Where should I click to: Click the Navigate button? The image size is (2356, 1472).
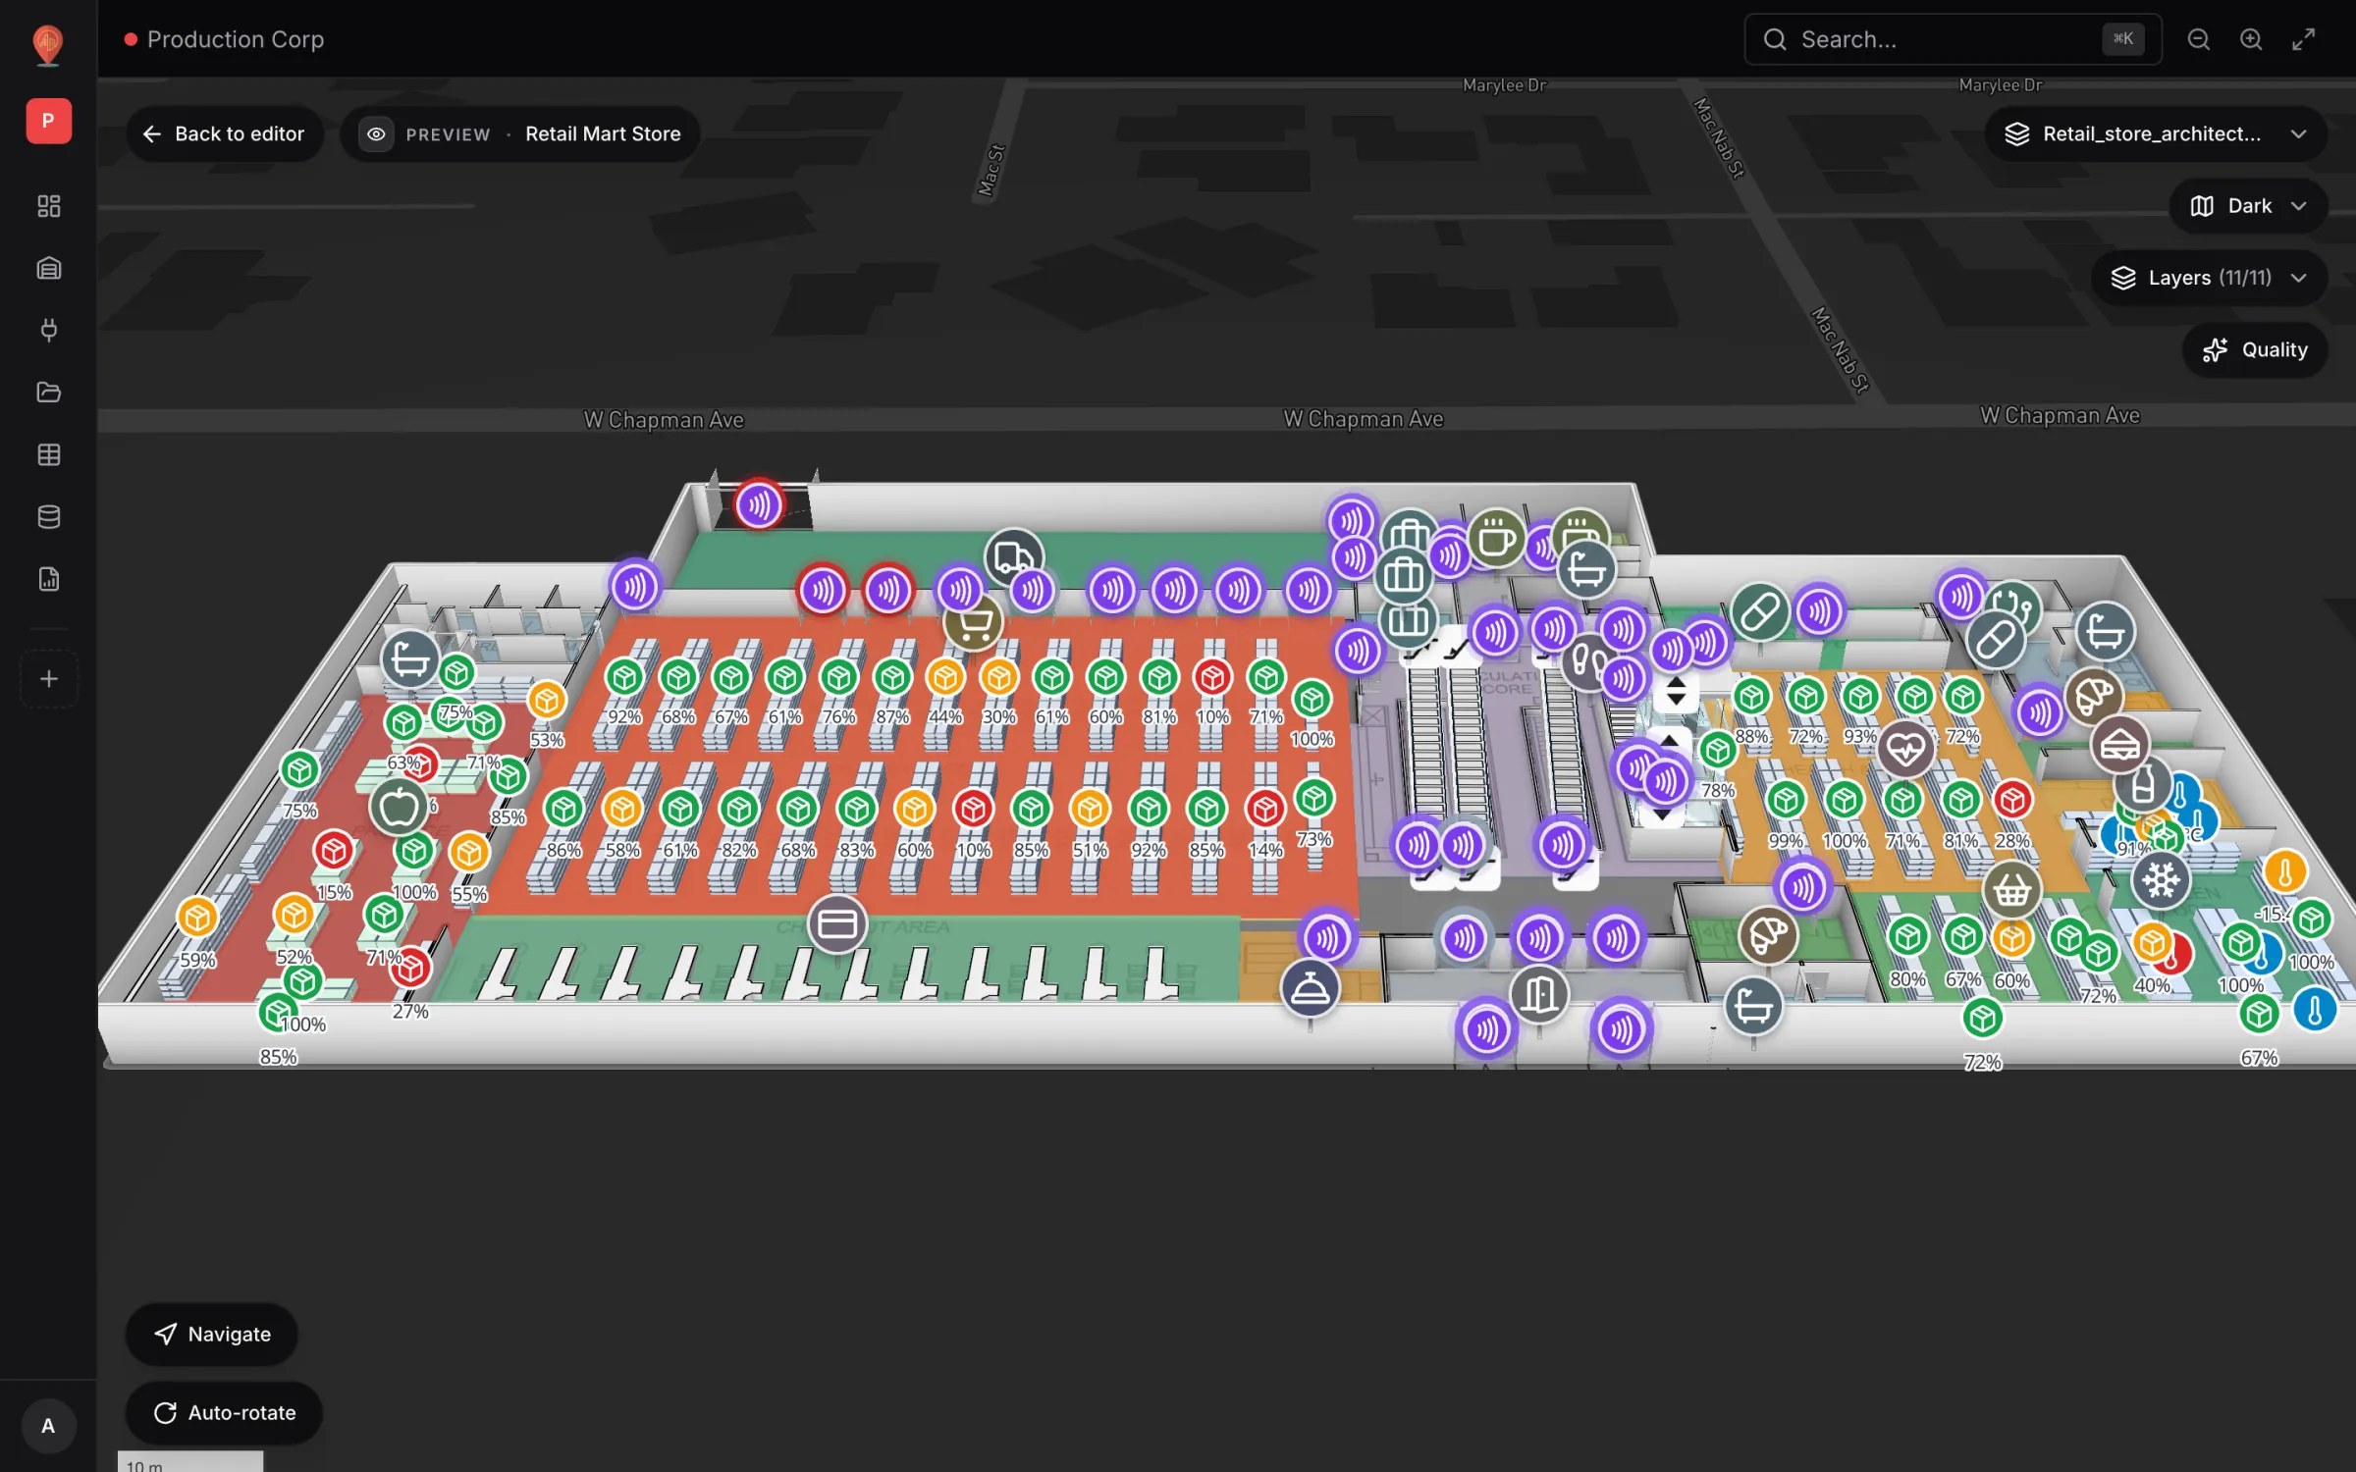point(212,1334)
